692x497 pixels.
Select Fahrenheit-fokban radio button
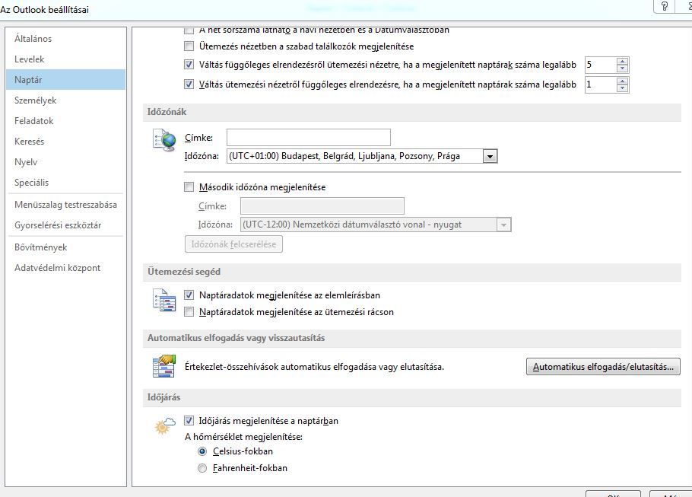(x=202, y=468)
